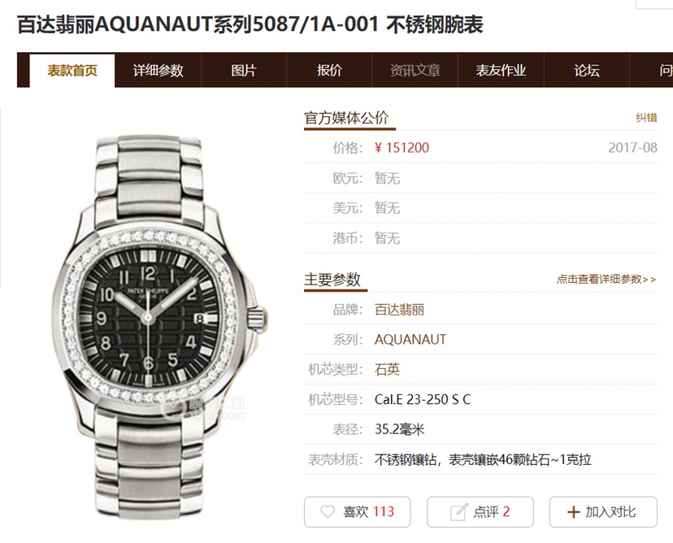Open the AQUANAUT series link
The image size is (673, 543).
[x=410, y=340]
